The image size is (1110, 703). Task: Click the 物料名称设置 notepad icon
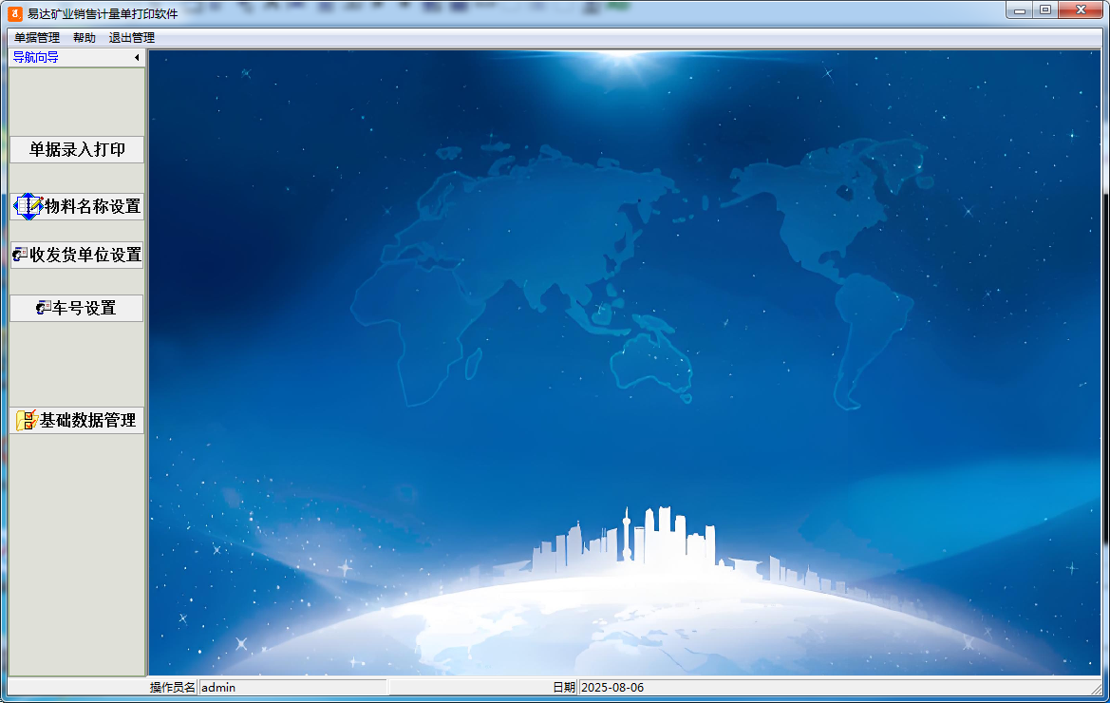(x=28, y=206)
